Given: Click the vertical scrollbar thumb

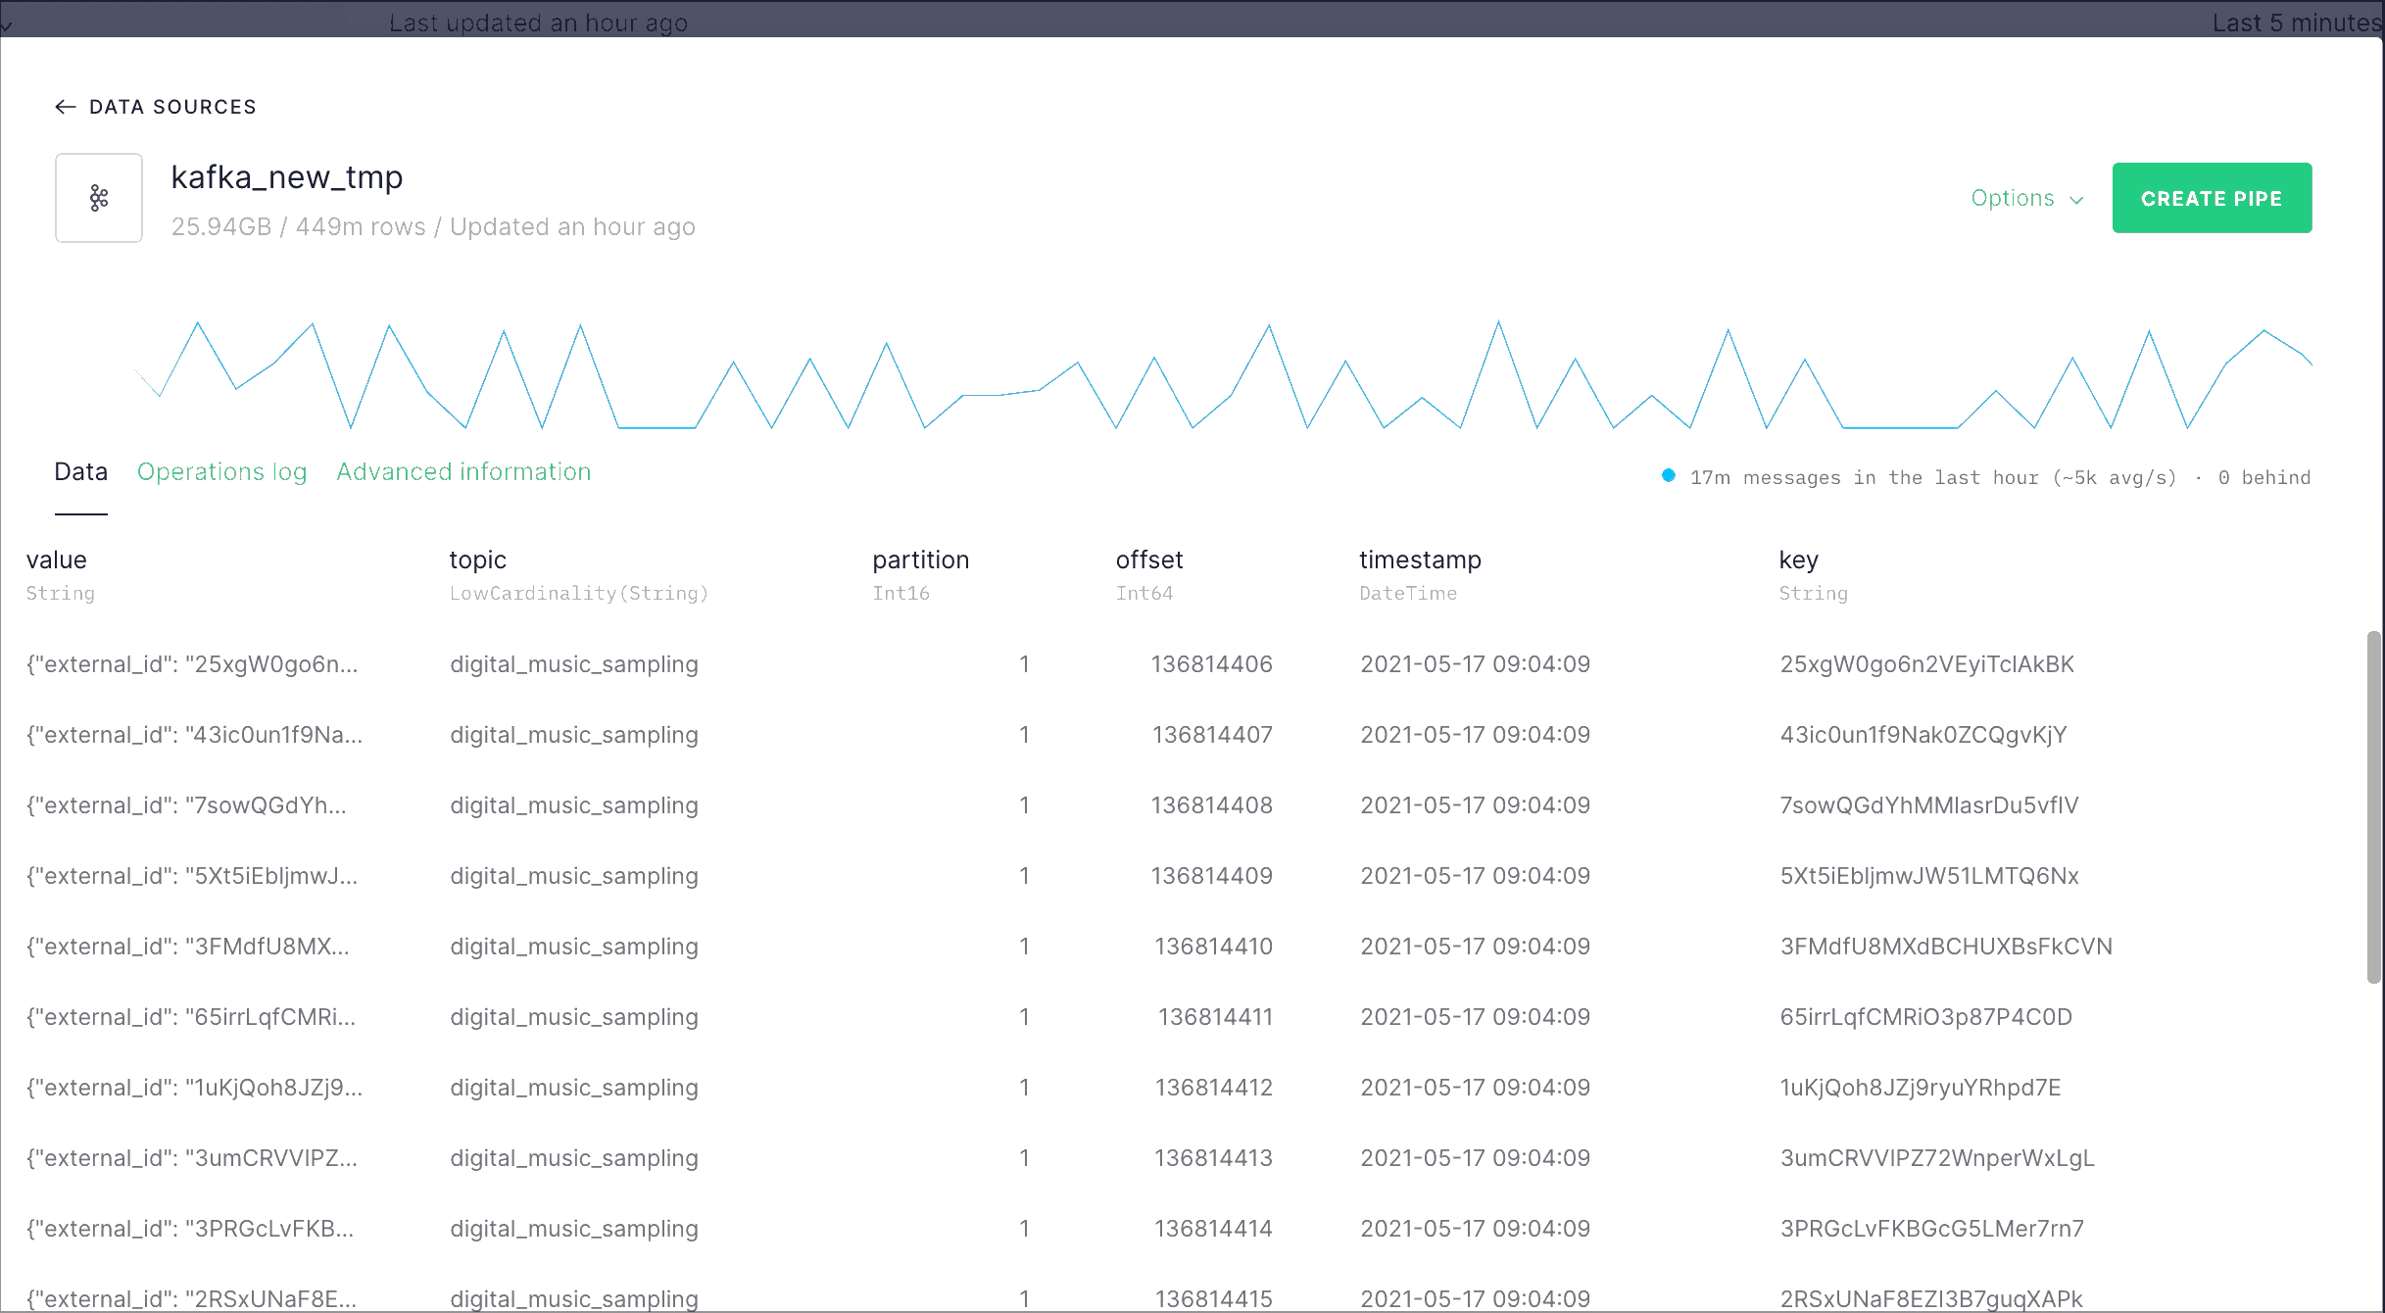Looking at the screenshot, I should (x=2372, y=805).
